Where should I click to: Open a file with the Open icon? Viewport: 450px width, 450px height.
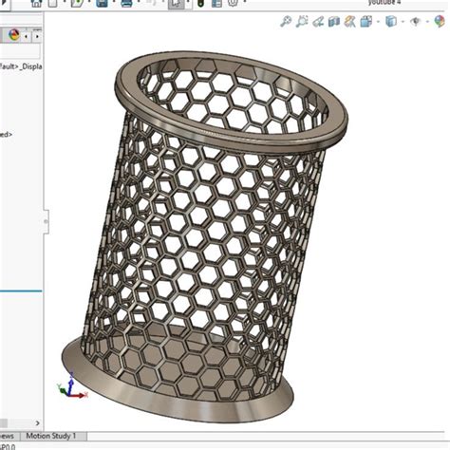coord(77,4)
